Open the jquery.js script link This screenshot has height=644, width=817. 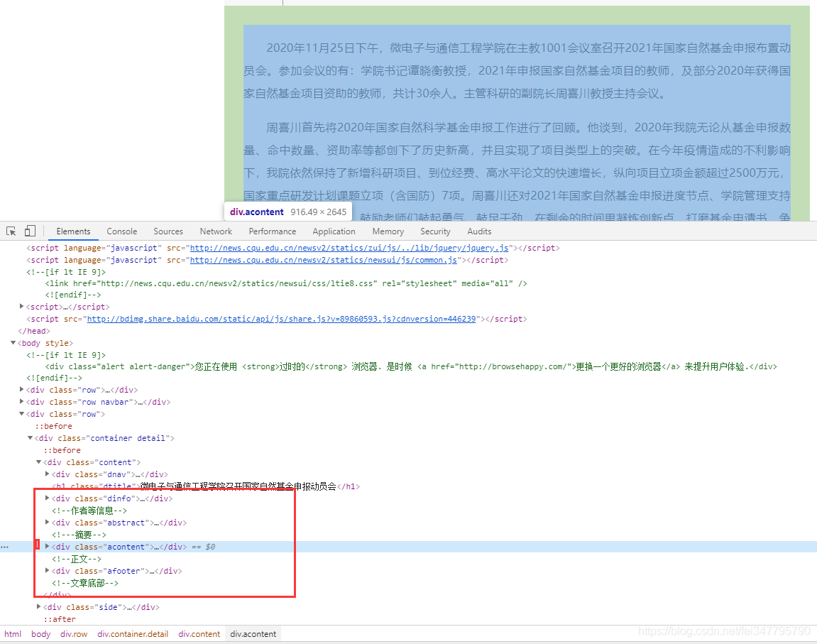click(x=349, y=248)
